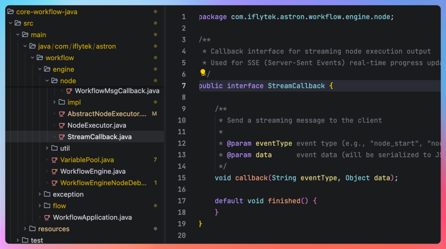Click the Java icon next to WorkflowApplication.java

pos(47,217)
